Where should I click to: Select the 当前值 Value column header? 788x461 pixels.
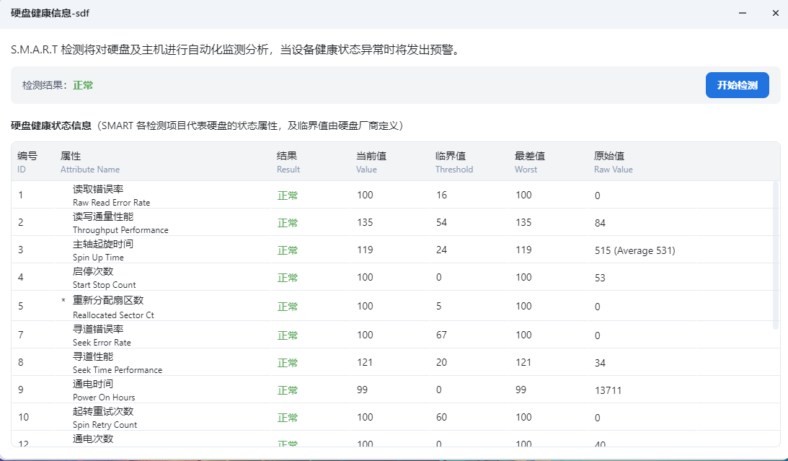[x=371, y=162]
